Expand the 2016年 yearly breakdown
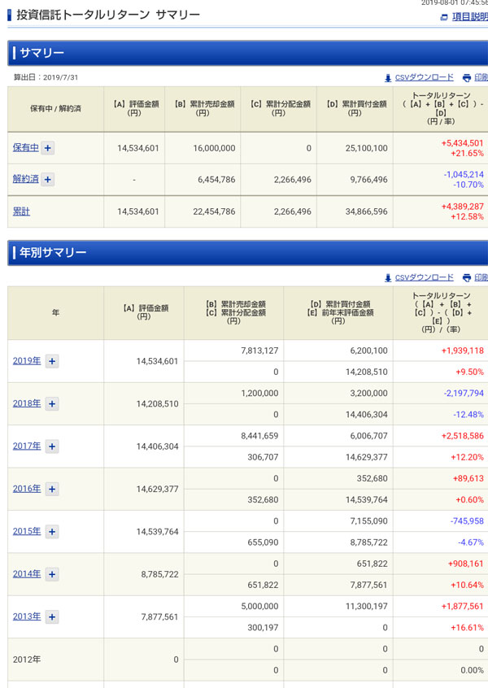Viewport: 488px width, 688px height. tap(51, 489)
